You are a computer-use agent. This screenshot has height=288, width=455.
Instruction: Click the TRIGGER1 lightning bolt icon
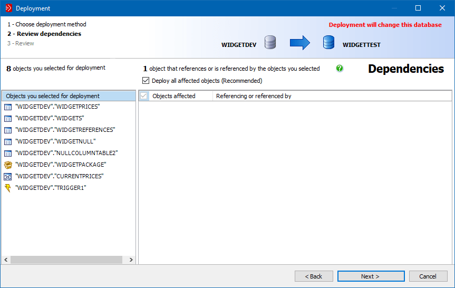pos(7,188)
